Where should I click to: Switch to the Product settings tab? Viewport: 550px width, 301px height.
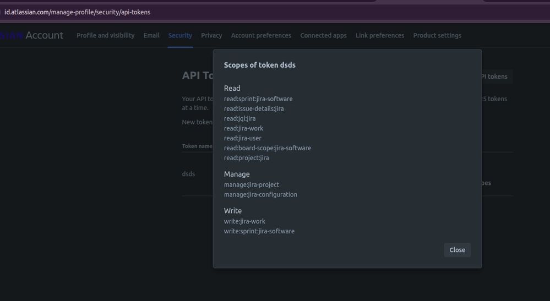(x=437, y=35)
